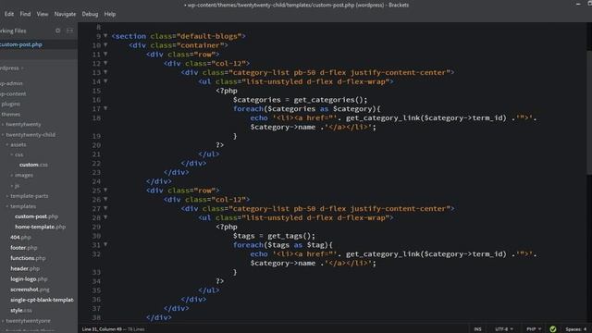592x333 pixels.
Task: Collapse the themes folder
Action: tap(10, 114)
